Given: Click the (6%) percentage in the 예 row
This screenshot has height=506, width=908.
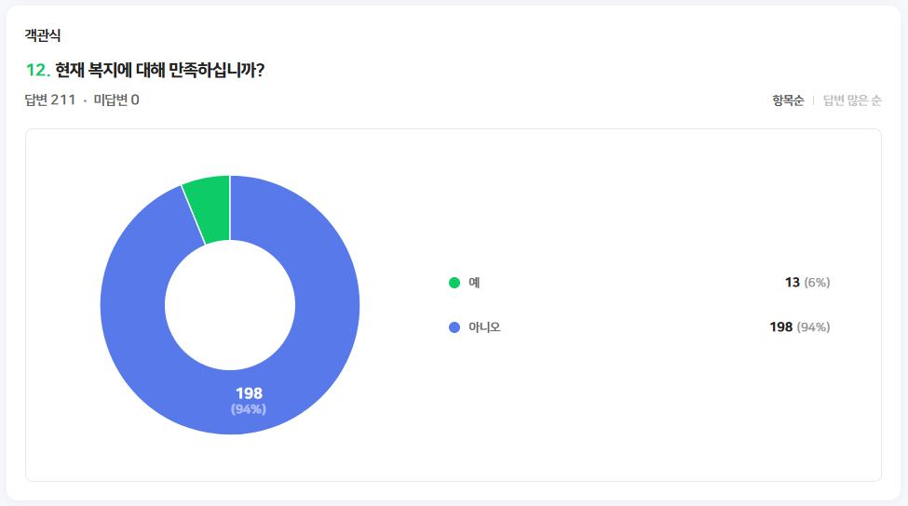Looking at the screenshot, I should (817, 283).
